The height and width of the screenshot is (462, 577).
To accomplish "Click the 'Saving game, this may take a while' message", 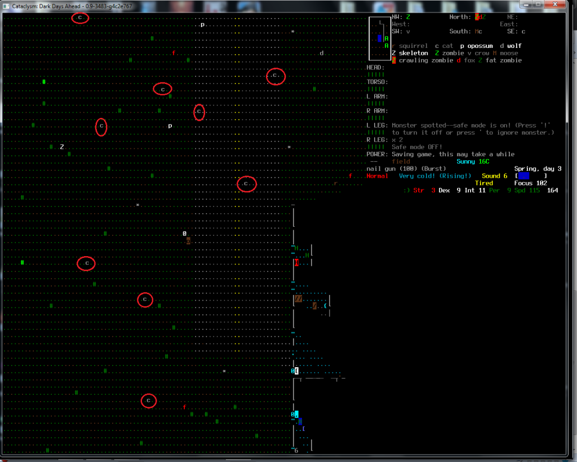I will (453, 155).
